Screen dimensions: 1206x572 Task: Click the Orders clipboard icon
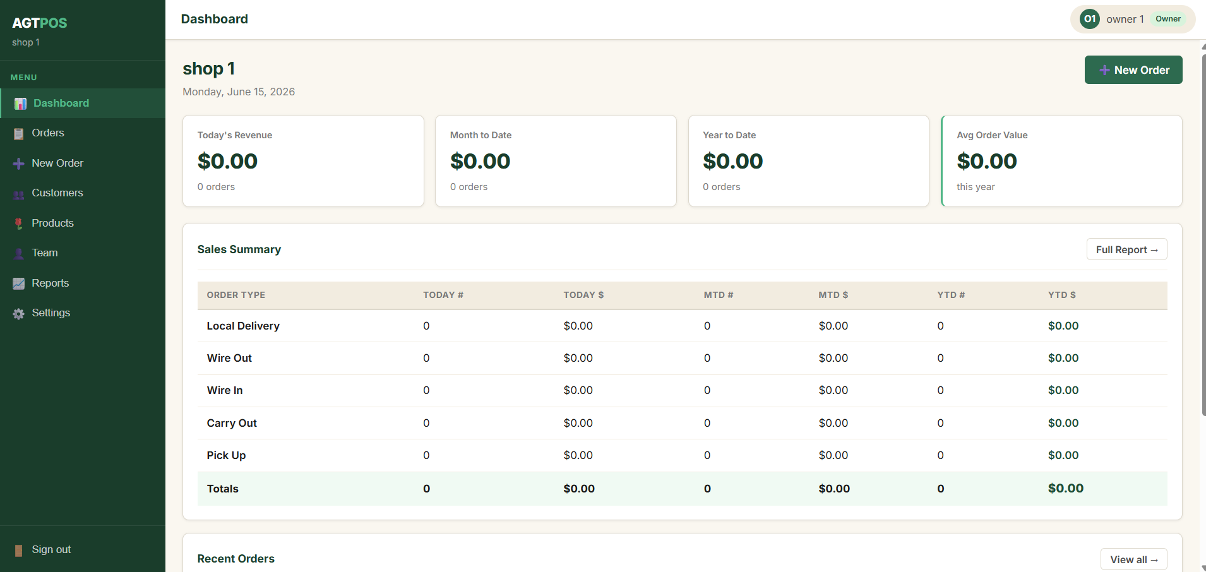[x=19, y=134]
